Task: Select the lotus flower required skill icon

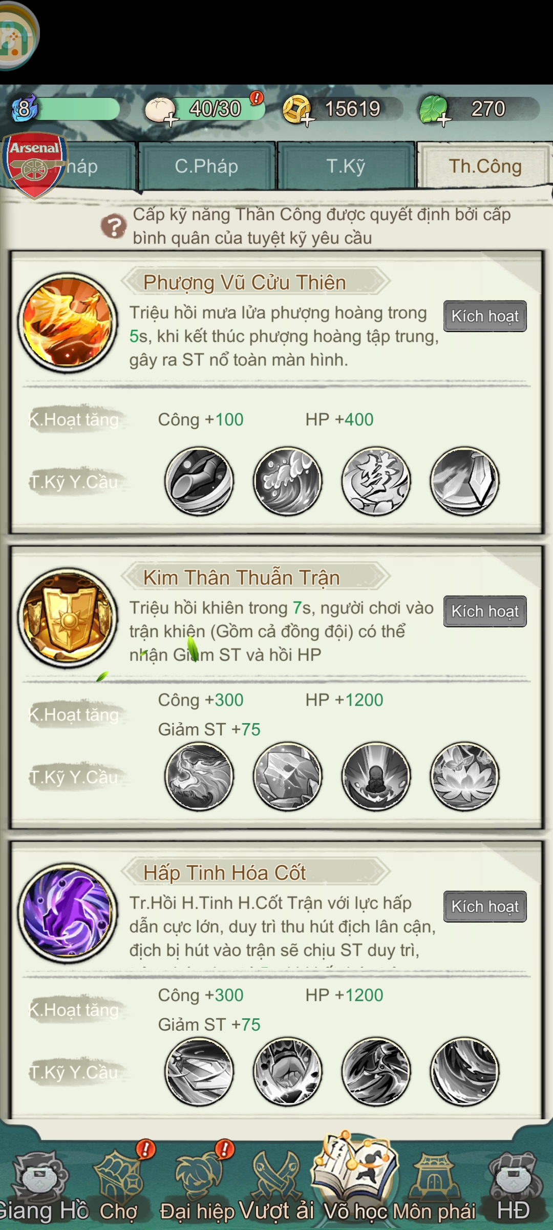Action: pos(465,776)
